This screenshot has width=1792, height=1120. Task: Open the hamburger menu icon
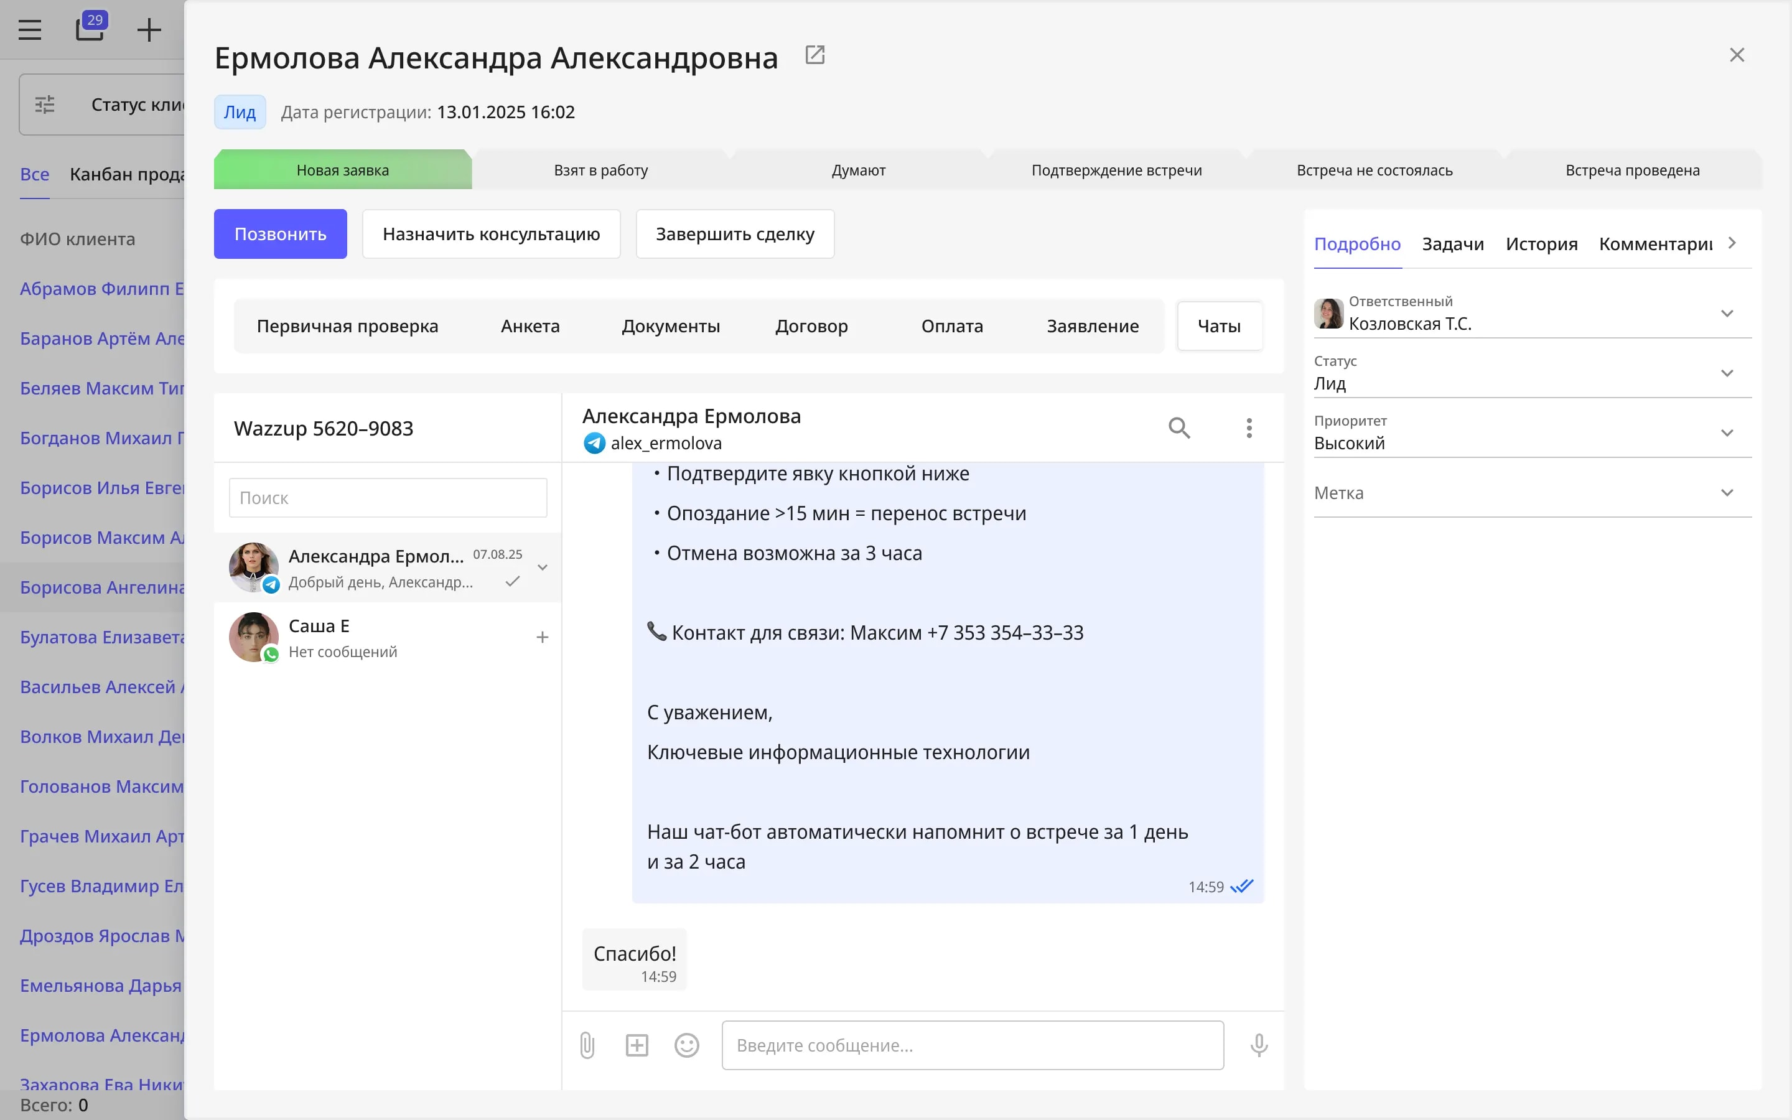coord(30,30)
